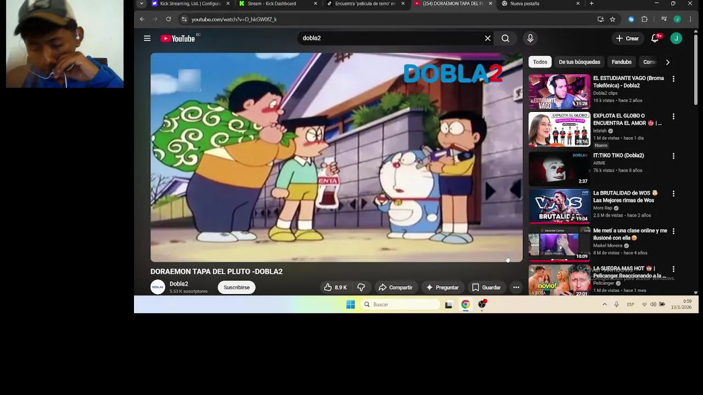
Task: Open EL ESTUDIANTE VAGO video thumbnail
Action: (x=559, y=92)
